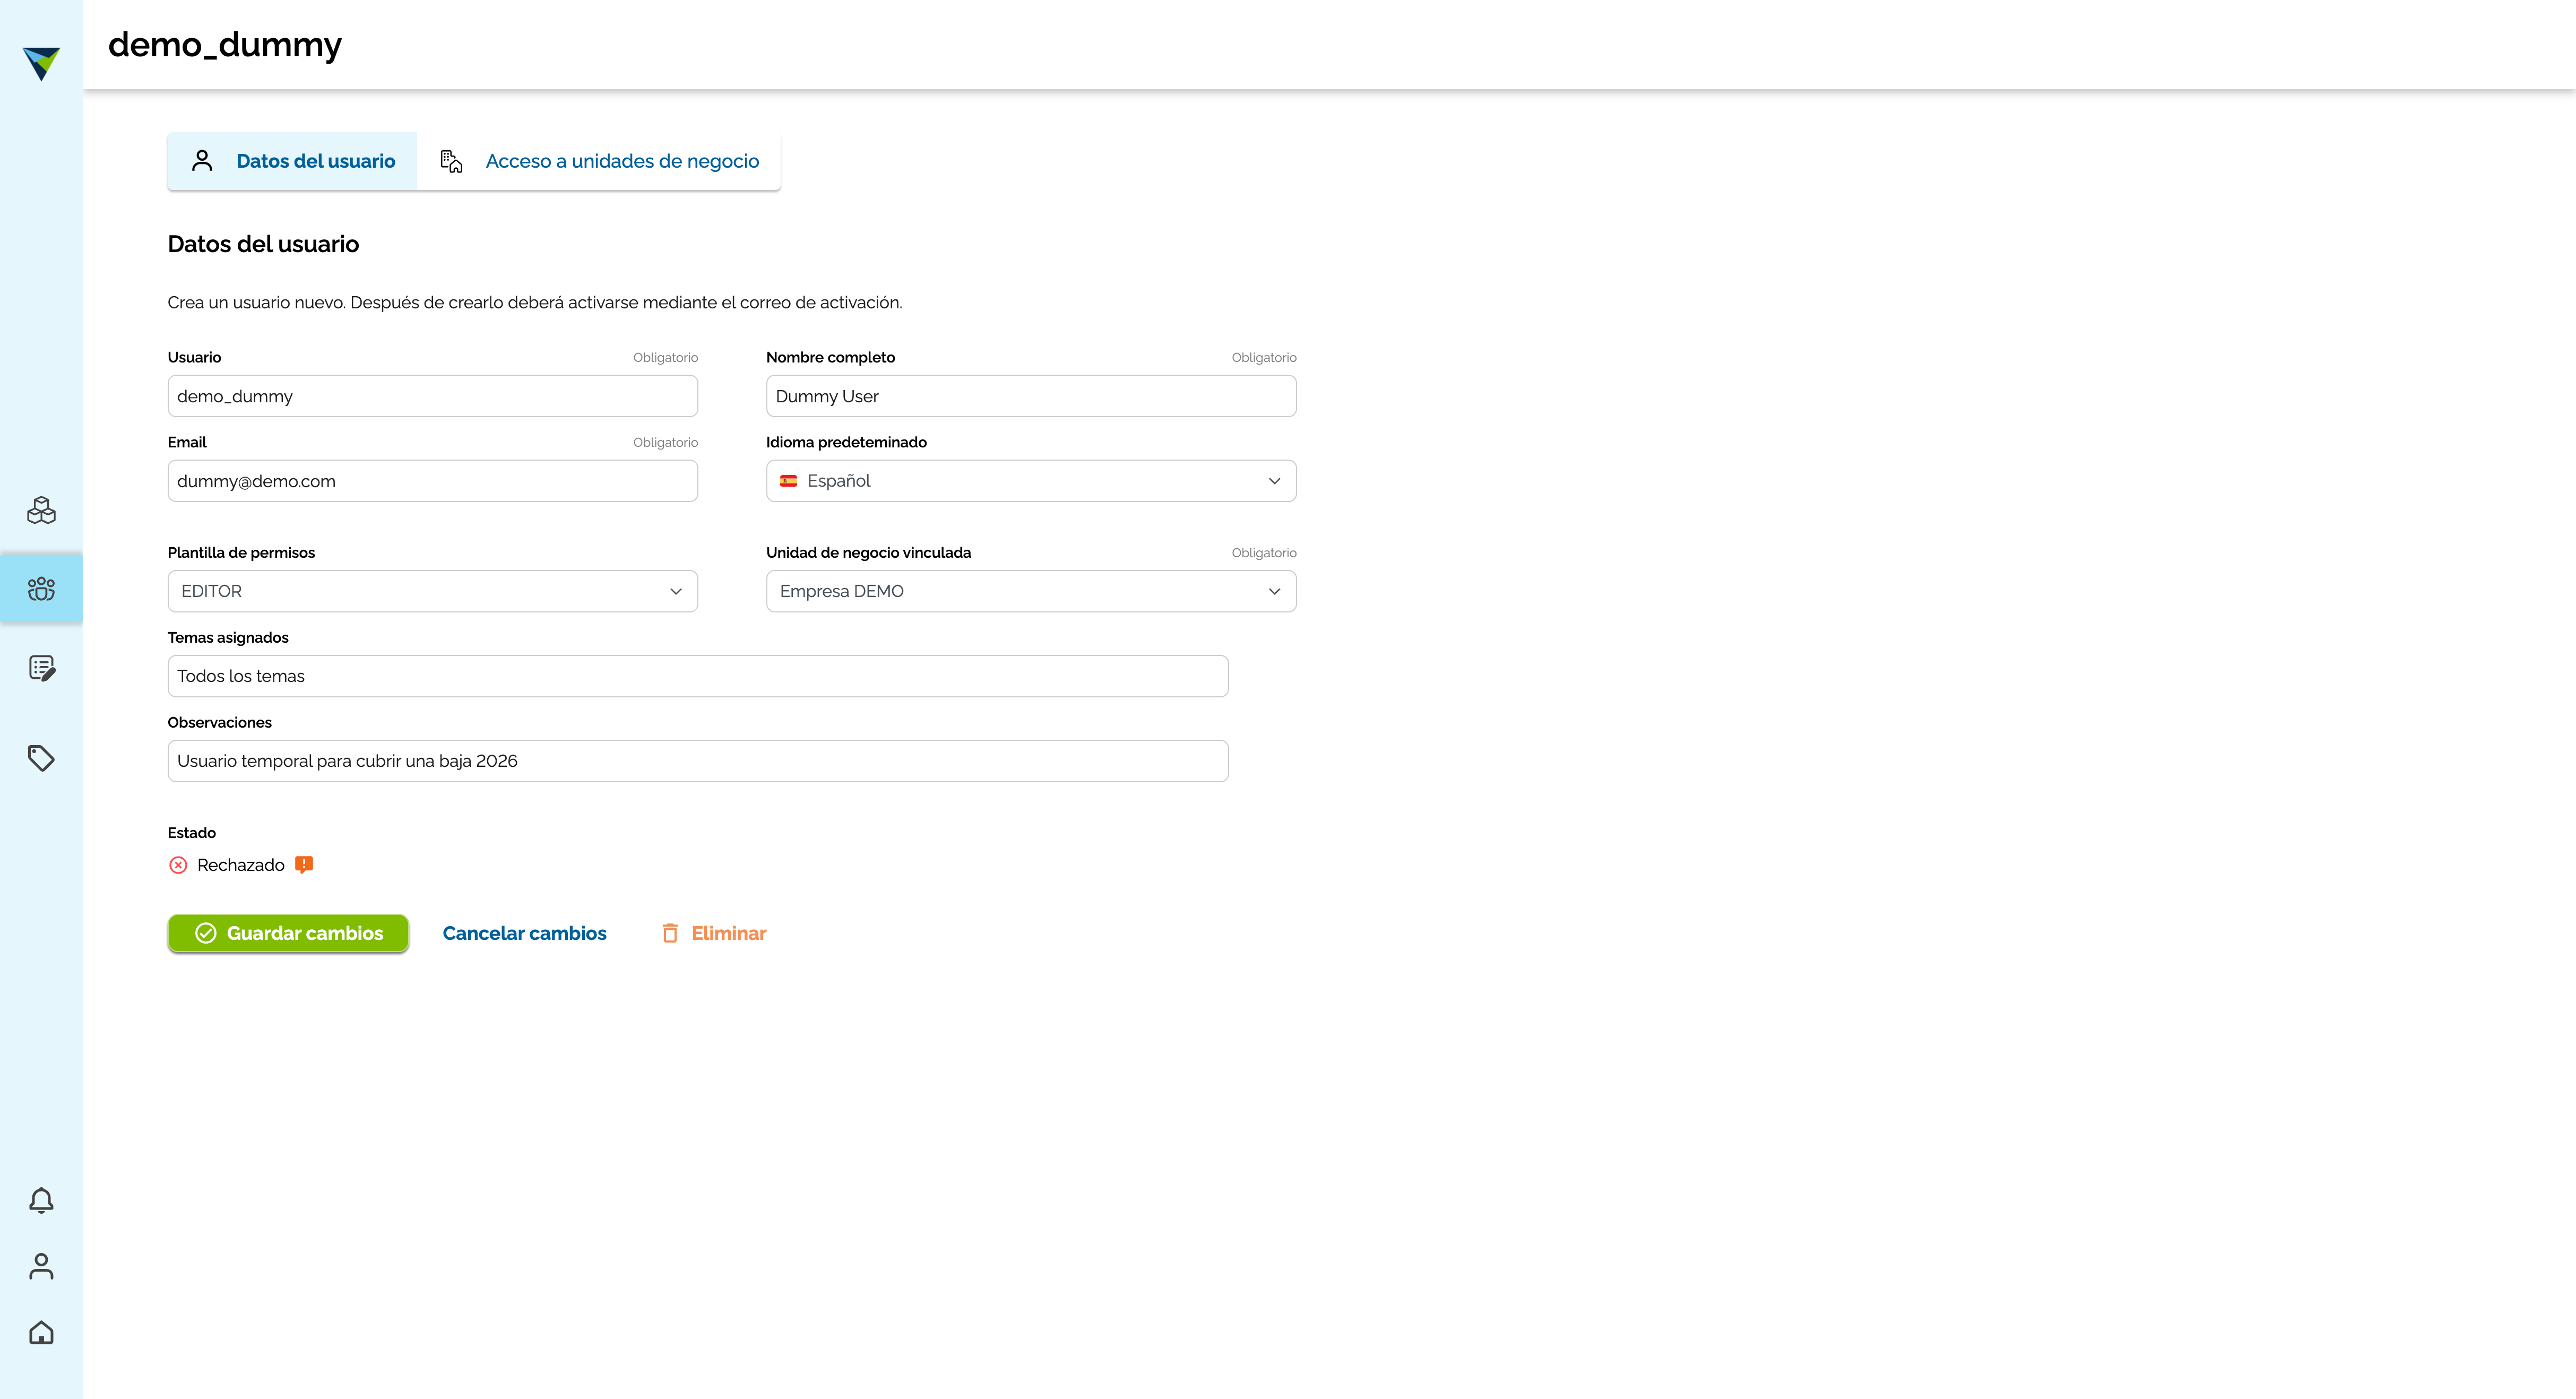Screen dimensions: 2576x1399
Task: Open the tag icon in sidebar
Action: point(41,758)
